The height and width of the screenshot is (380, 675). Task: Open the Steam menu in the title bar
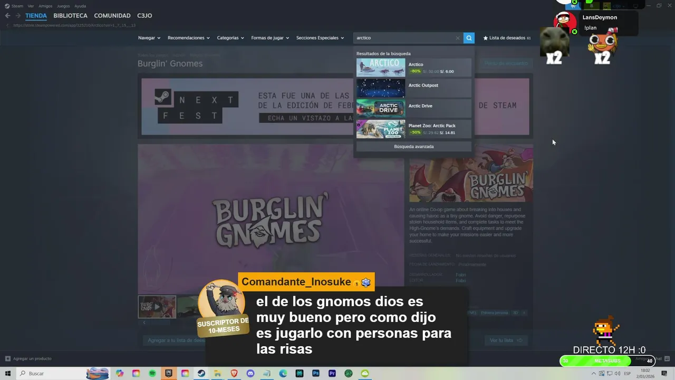tap(14, 6)
